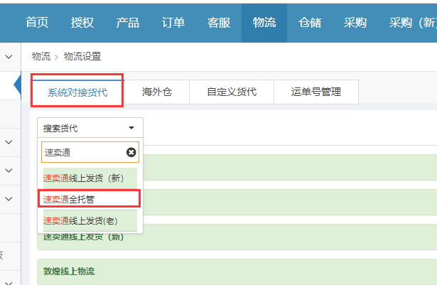
Task: Expand the sidebar chevron beside 速卖通线上发货（新） option
Action: 9,171
